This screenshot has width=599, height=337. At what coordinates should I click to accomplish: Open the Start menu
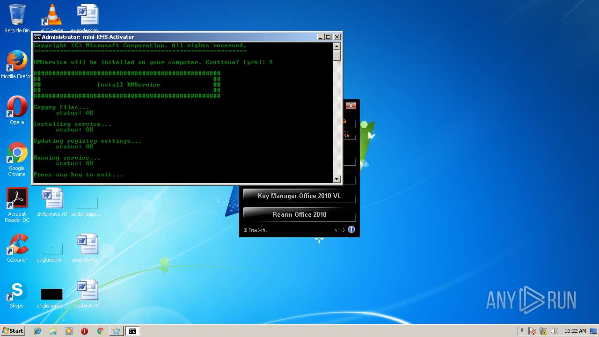[x=13, y=331]
